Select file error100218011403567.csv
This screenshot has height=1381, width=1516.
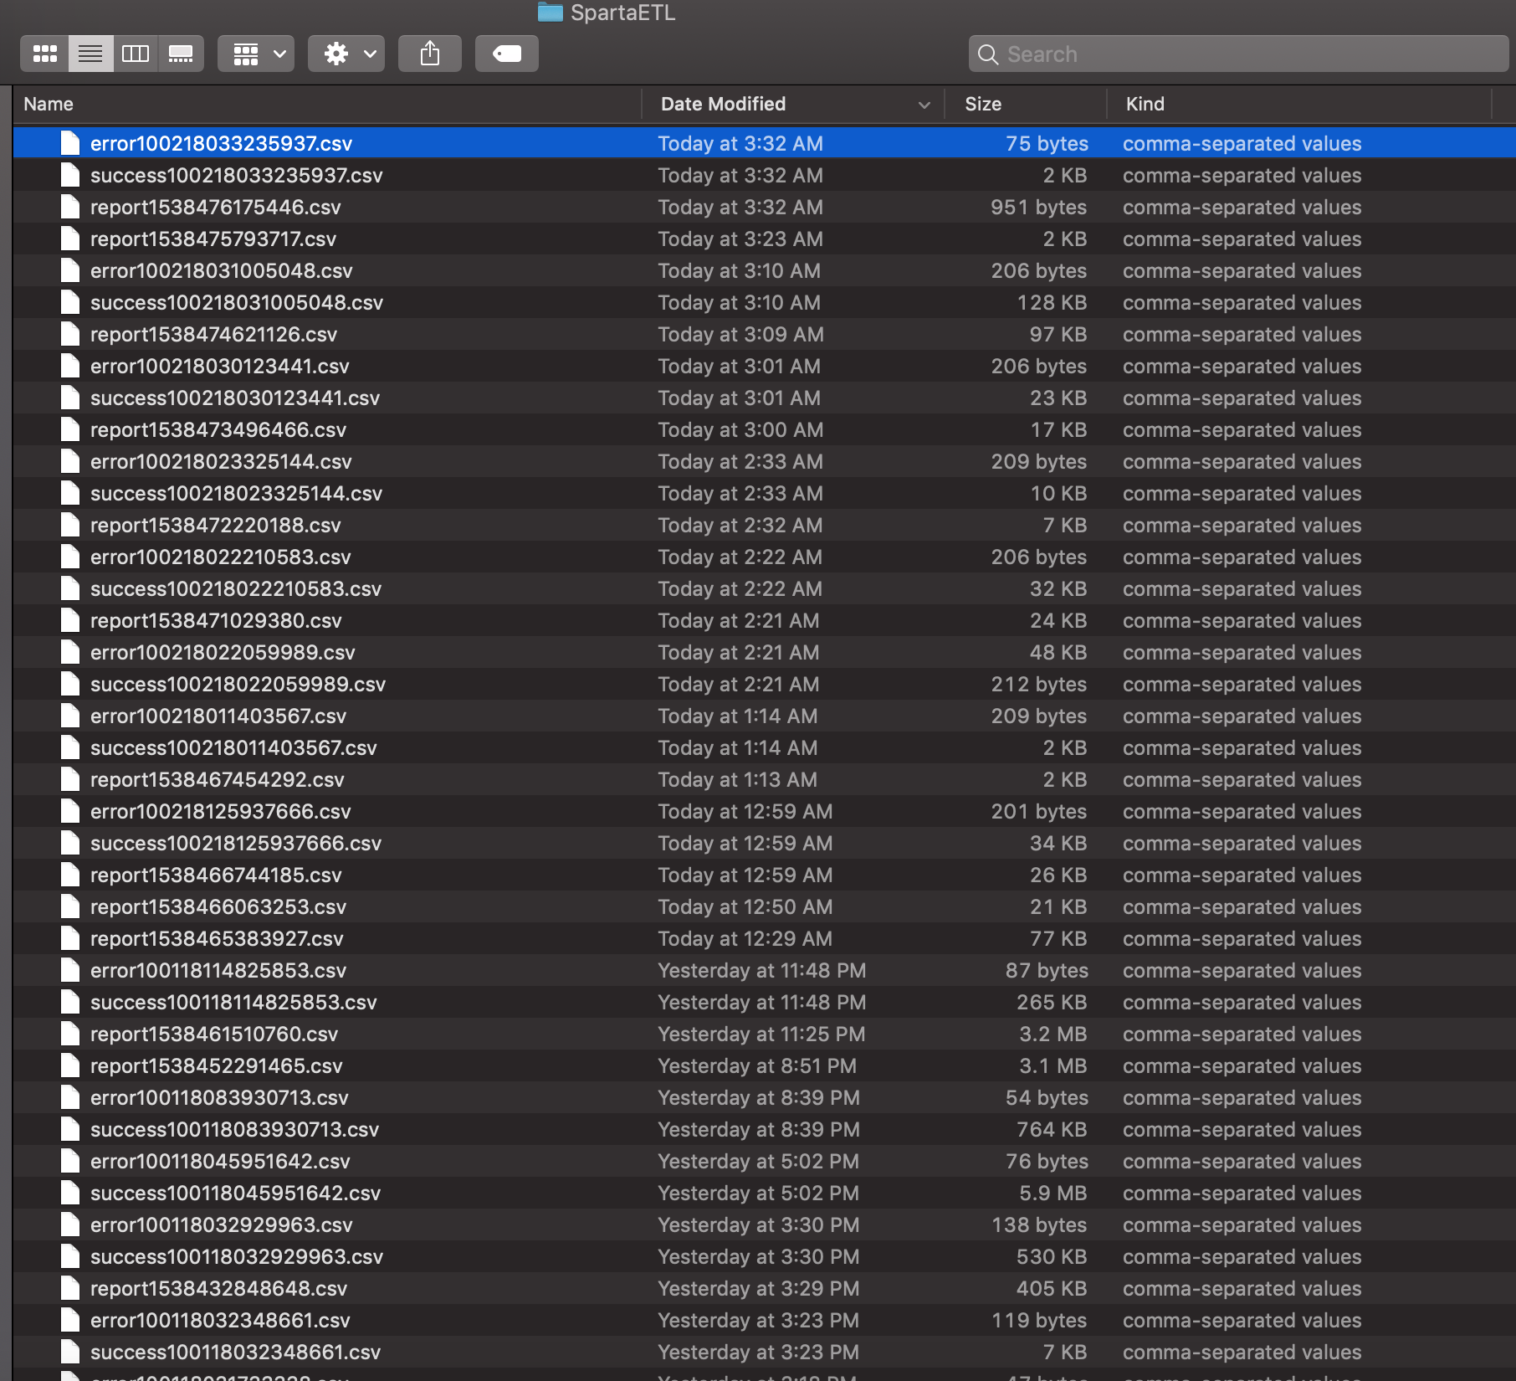(x=765, y=716)
